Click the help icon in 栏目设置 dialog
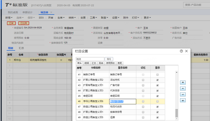 [x=181, y=51]
